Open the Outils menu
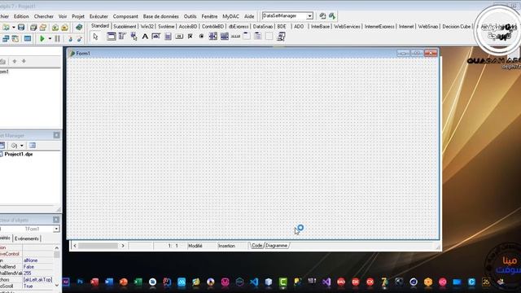The width and height of the screenshot is (521, 293). pyautogui.click(x=190, y=16)
